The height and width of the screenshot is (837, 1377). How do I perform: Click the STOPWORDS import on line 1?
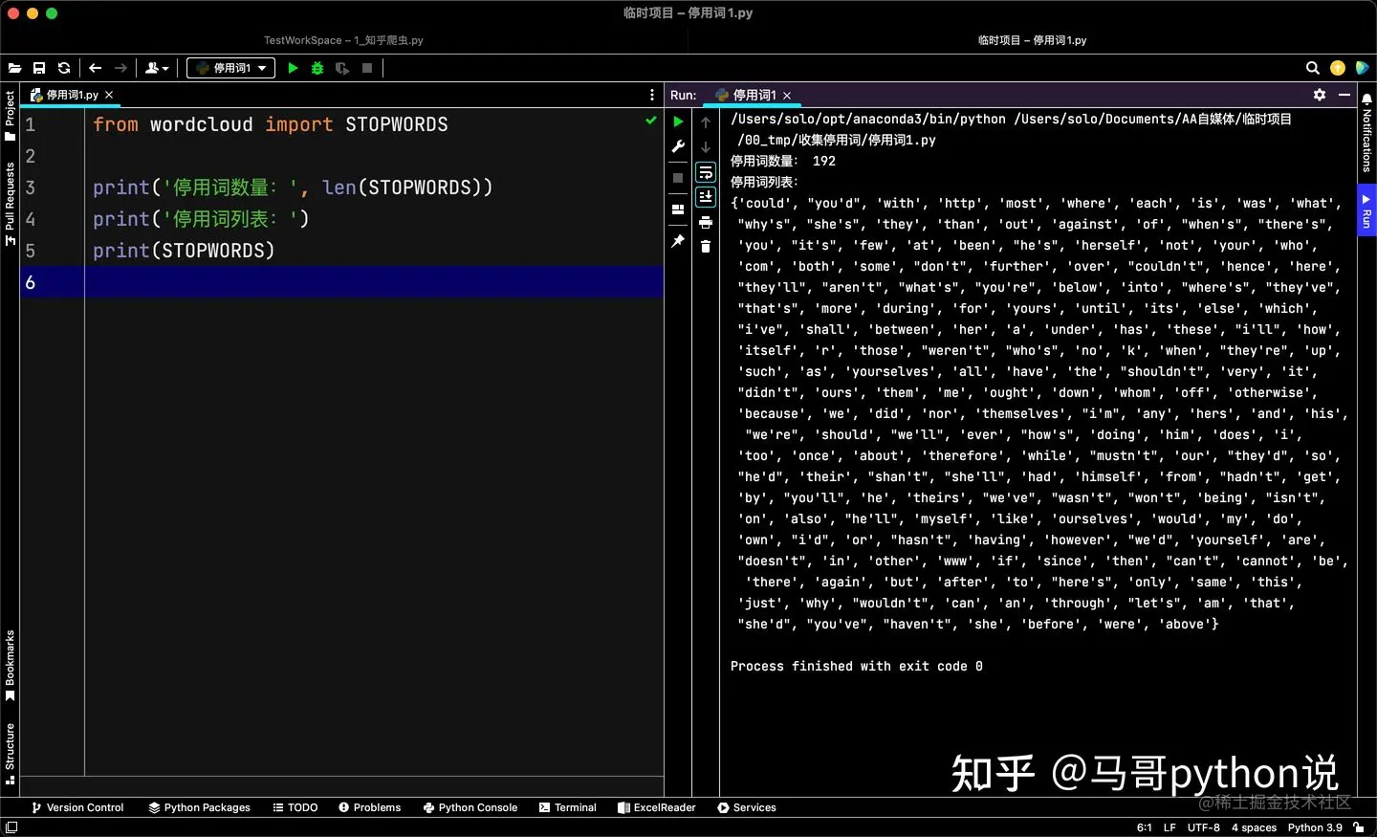[x=397, y=124]
